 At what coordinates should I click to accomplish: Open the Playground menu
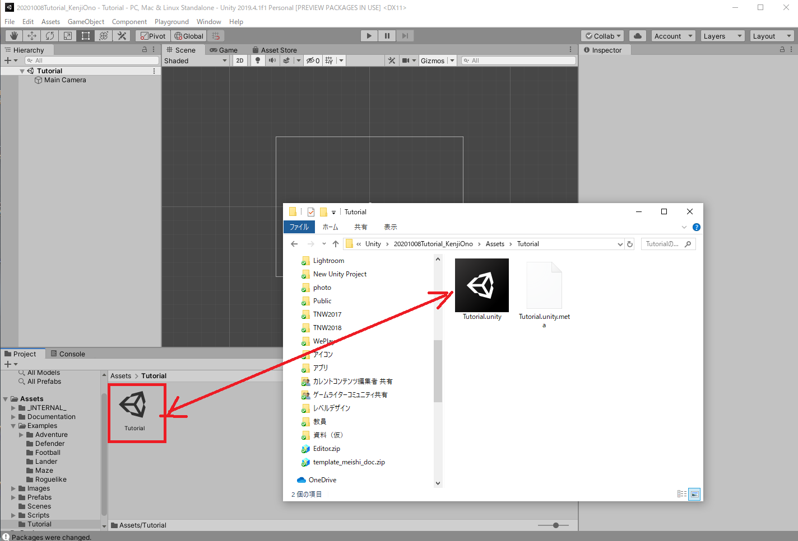pos(171,22)
